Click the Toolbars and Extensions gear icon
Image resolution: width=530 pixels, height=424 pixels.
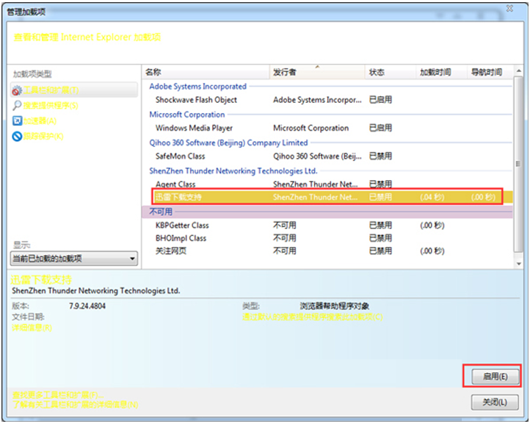(18, 90)
